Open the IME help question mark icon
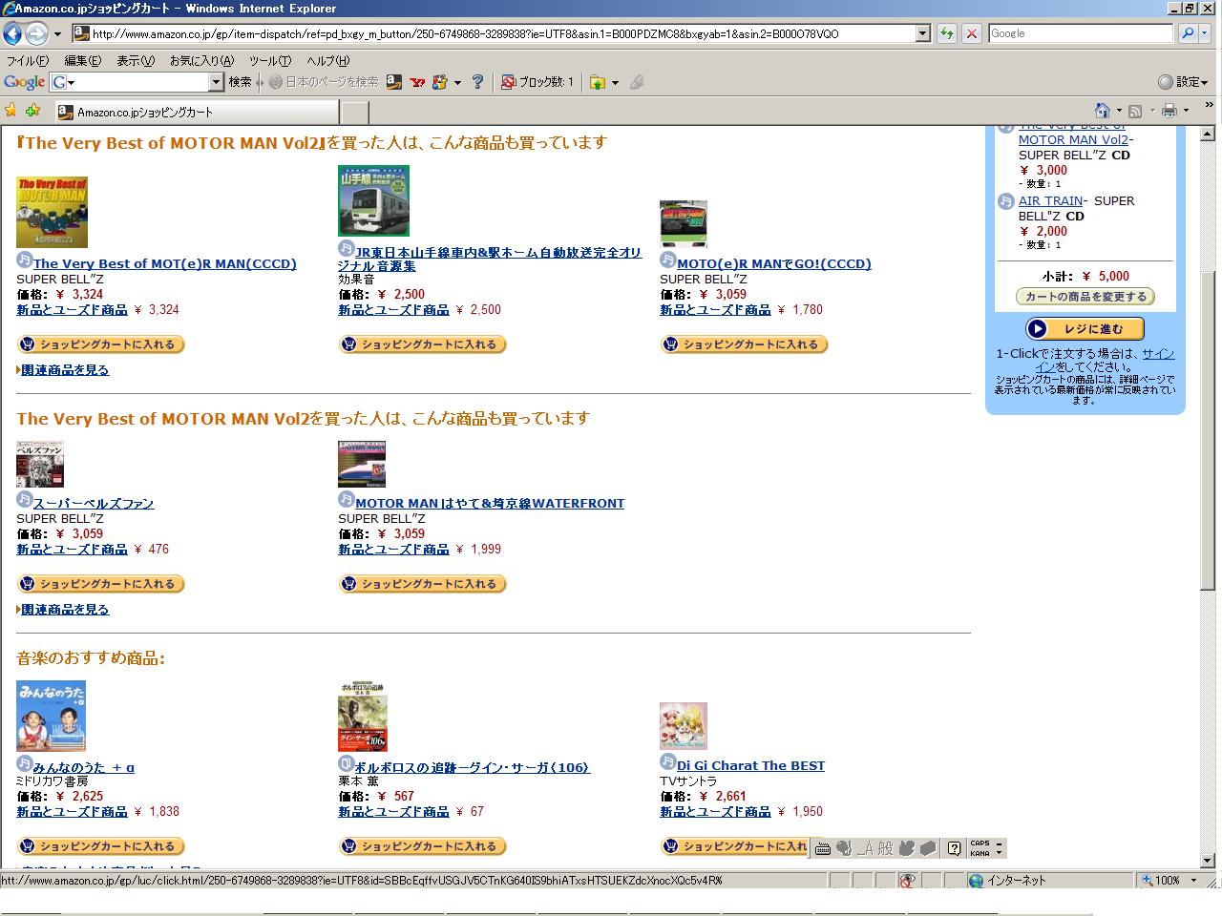Screen dimensions: 1222x916 click(x=954, y=848)
